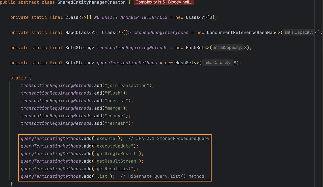Image resolution: width=323 pixels, height=187 pixels.
Task: Click the "remove" string literal
Action: (115, 116)
